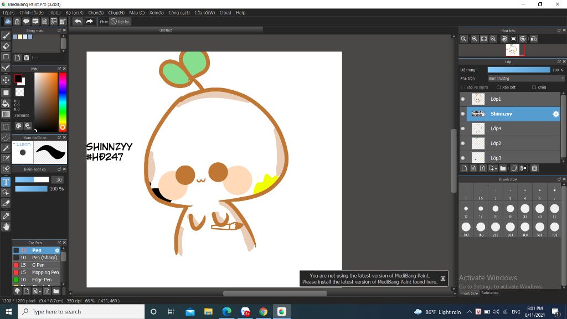Zoom in the navigator view
The width and height of the screenshot is (567, 319).
pos(475,39)
